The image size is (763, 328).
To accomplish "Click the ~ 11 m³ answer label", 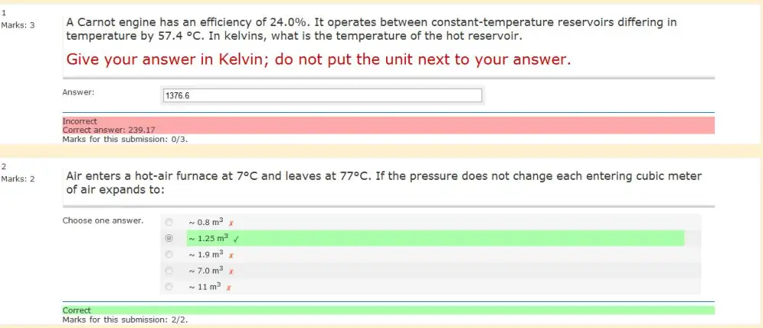I will point(204,287).
